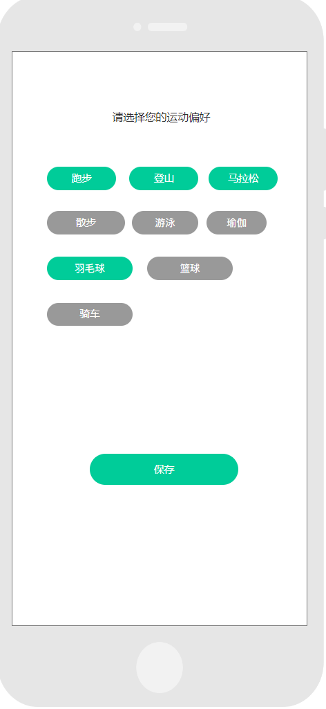Choose the 瑜伽 option chip
Viewport: 326px width, 709px height.
(x=237, y=223)
